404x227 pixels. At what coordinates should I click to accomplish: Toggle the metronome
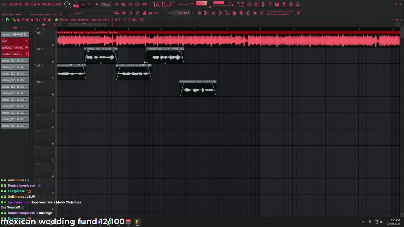point(116,4)
